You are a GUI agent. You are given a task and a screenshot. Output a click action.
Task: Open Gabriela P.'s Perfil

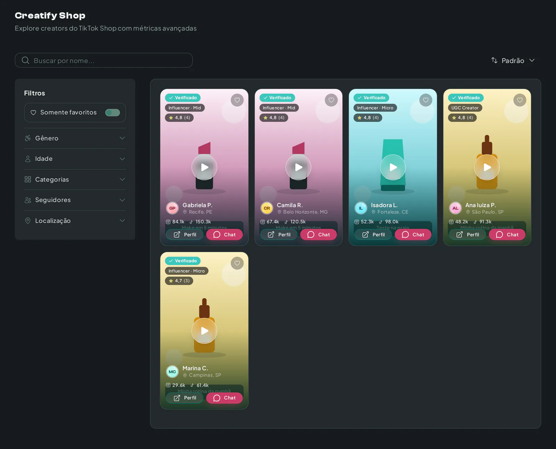pyautogui.click(x=185, y=235)
